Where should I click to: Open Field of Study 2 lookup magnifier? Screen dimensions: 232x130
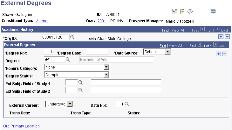point(80,90)
